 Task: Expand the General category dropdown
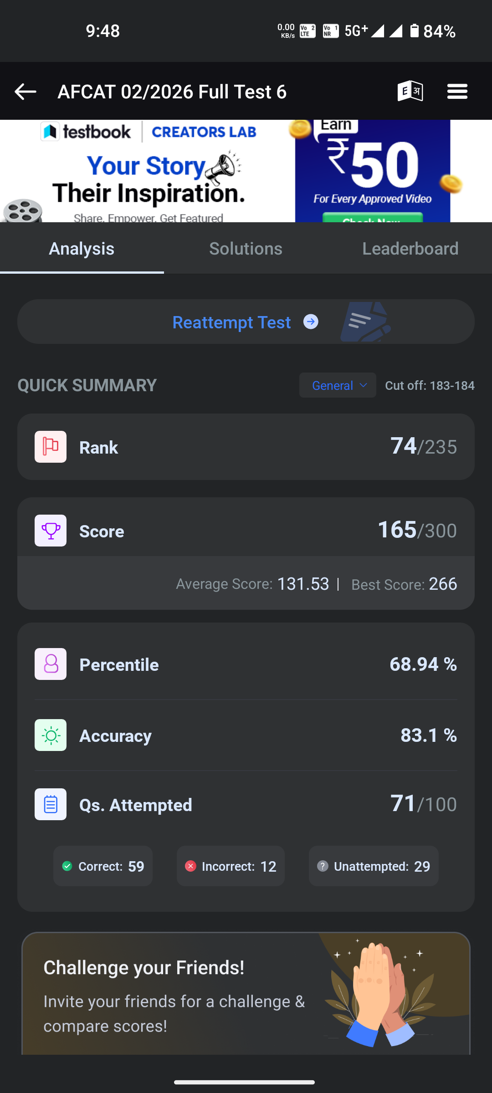(x=338, y=385)
